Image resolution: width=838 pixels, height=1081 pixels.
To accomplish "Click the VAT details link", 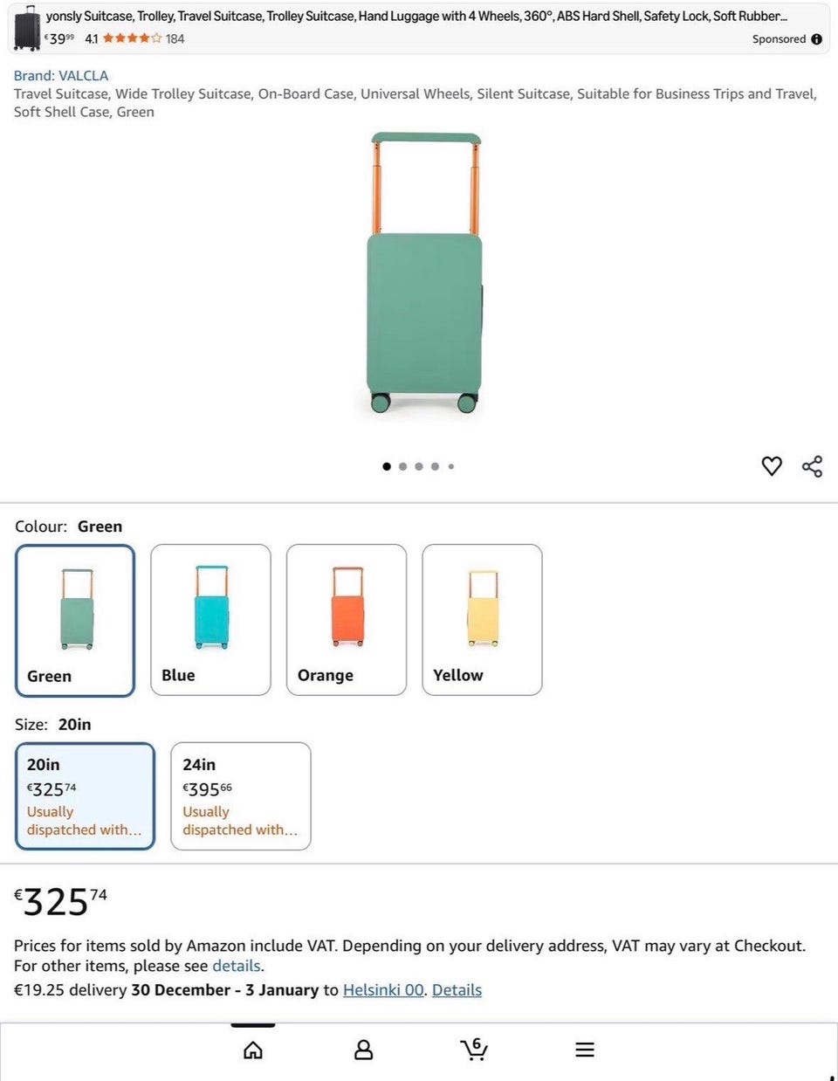I will (236, 966).
